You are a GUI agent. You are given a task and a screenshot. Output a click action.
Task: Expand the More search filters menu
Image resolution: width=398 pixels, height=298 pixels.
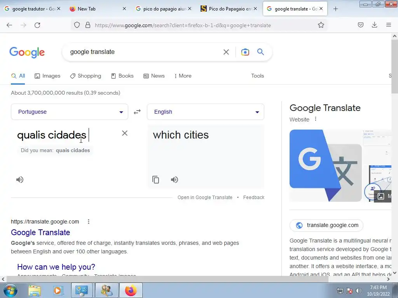(183, 76)
